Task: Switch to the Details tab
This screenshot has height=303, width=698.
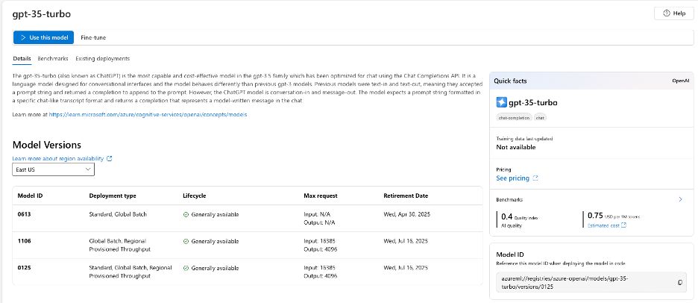Action: pos(22,58)
